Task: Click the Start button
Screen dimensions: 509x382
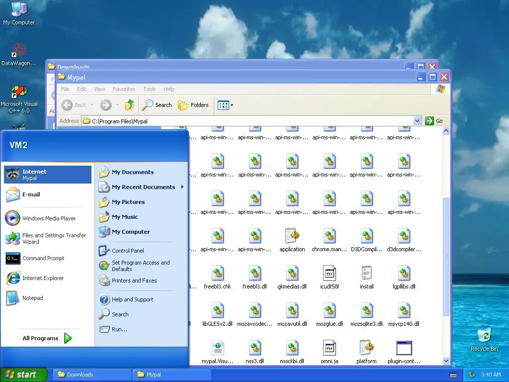Action: tap(24, 375)
